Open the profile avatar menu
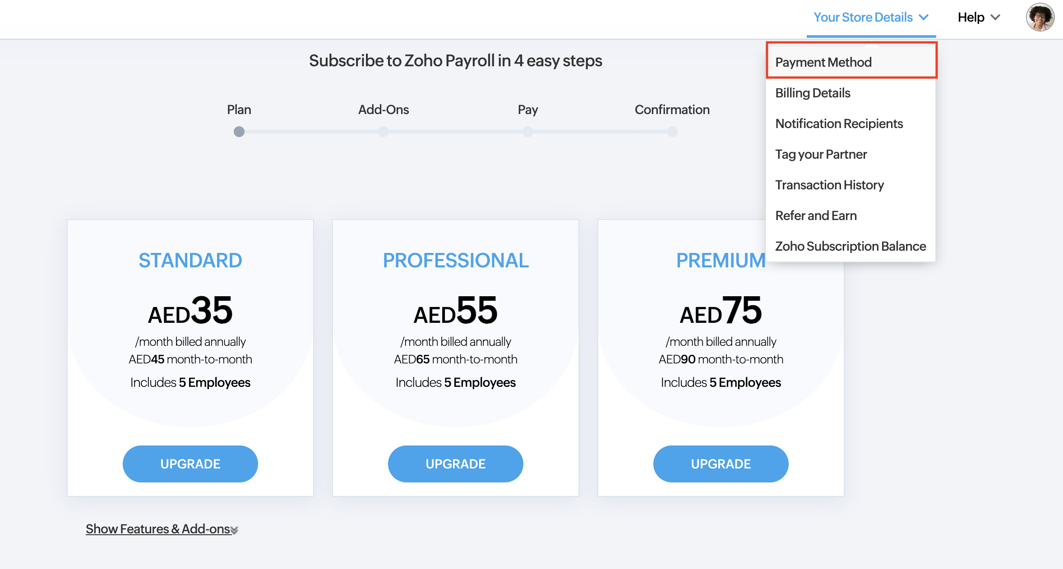Image resolution: width=1063 pixels, height=569 pixels. 1039,17
